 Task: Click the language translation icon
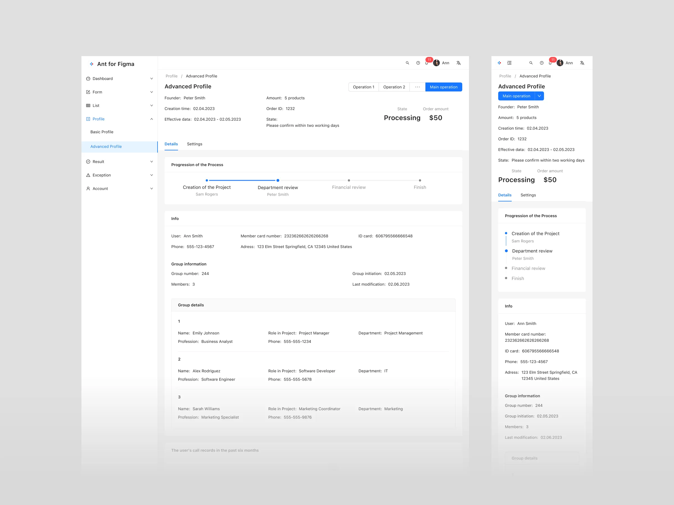(x=458, y=63)
